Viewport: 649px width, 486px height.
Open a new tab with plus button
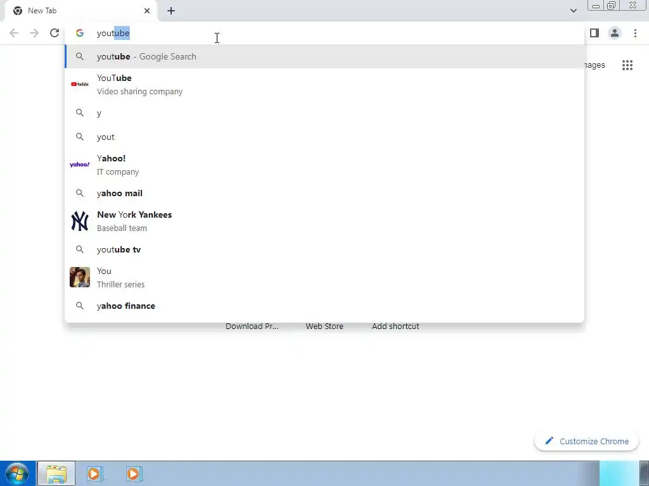171,11
